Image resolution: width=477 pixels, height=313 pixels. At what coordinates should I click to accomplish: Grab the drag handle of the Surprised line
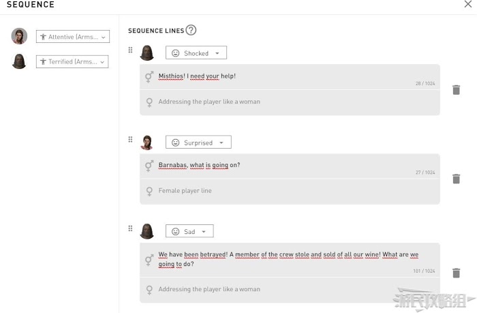[130, 139]
